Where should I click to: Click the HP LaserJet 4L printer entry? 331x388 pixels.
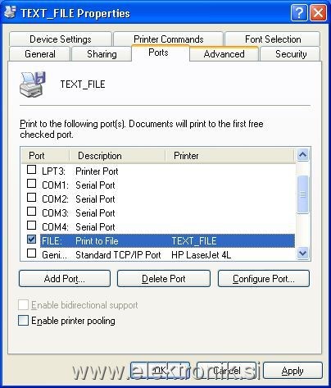pos(201,255)
